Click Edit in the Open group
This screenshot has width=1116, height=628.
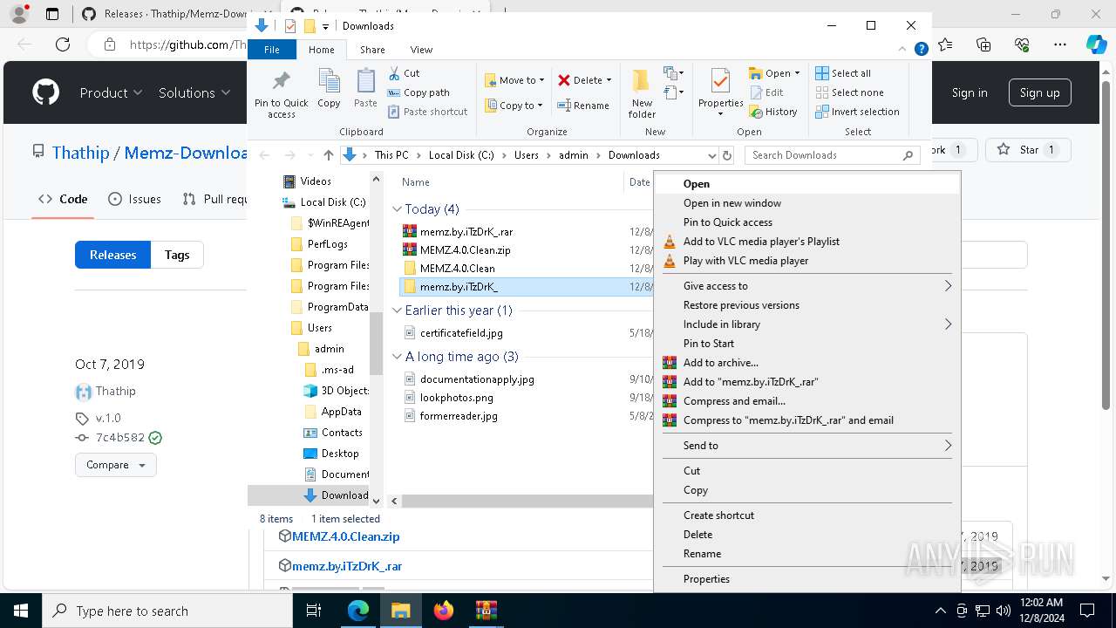click(766, 92)
